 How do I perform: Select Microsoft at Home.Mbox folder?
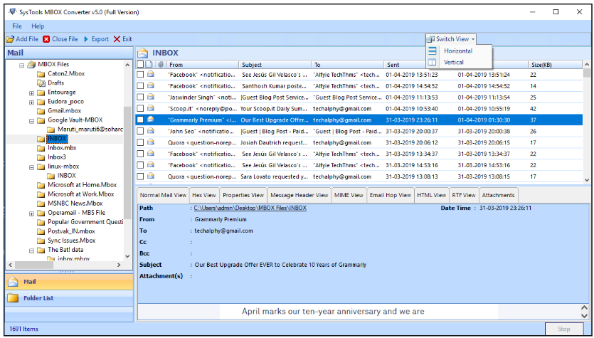coord(82,185)
